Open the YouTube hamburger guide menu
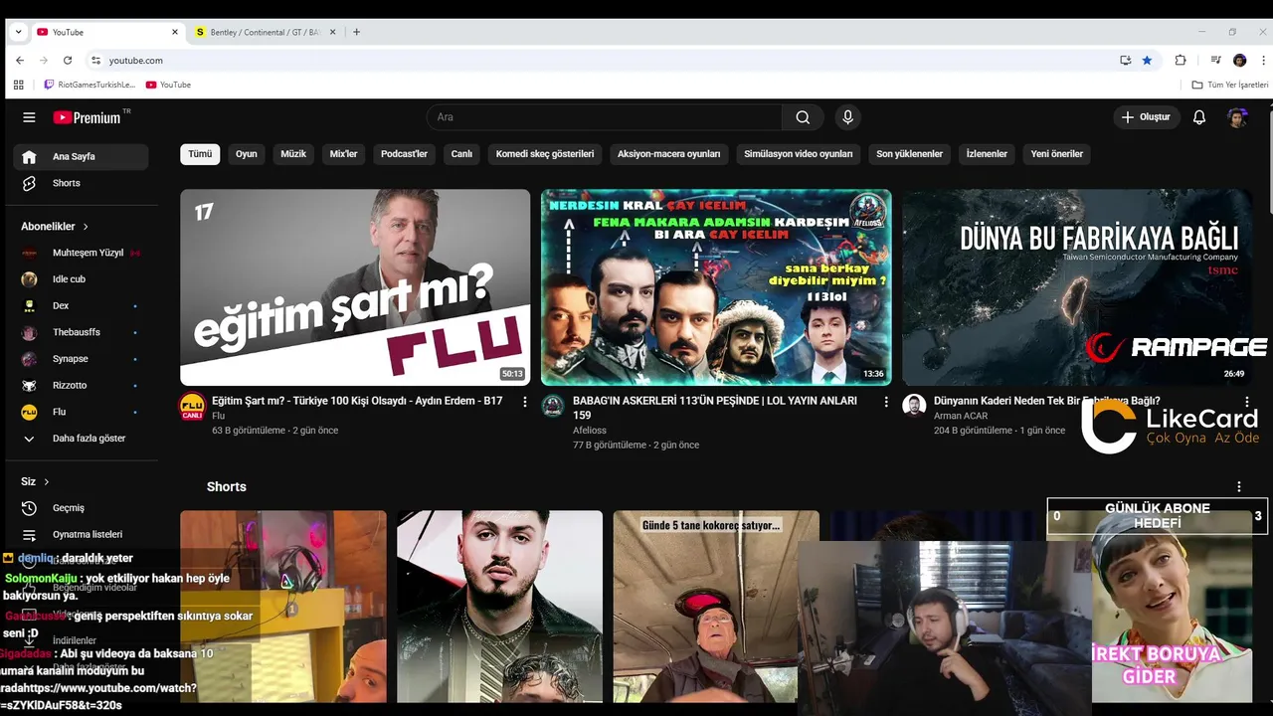 pos(29,117)
